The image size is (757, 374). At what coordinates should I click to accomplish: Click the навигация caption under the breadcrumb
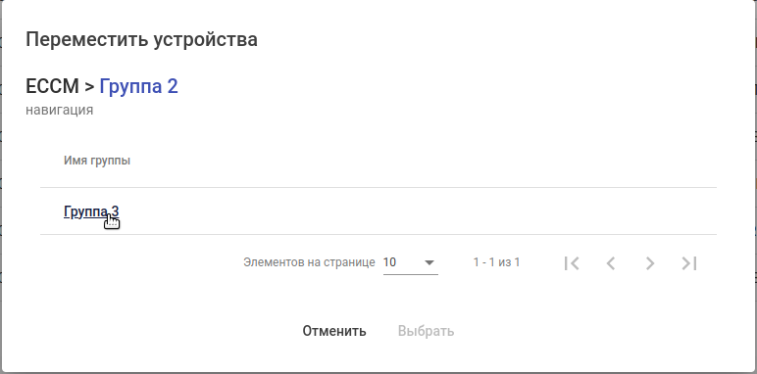click(60, 110)
